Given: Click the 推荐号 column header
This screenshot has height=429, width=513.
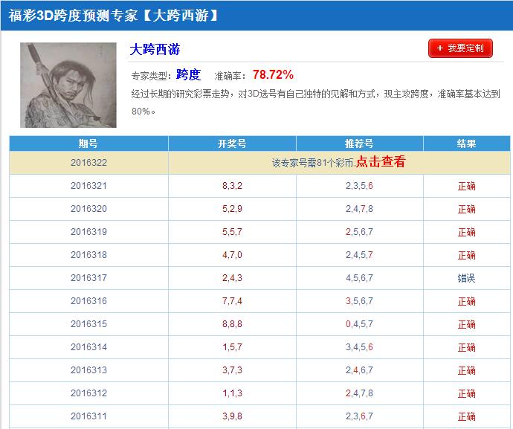Looking at the screenshot, I should pyautogui.click(x=359, y=143).
